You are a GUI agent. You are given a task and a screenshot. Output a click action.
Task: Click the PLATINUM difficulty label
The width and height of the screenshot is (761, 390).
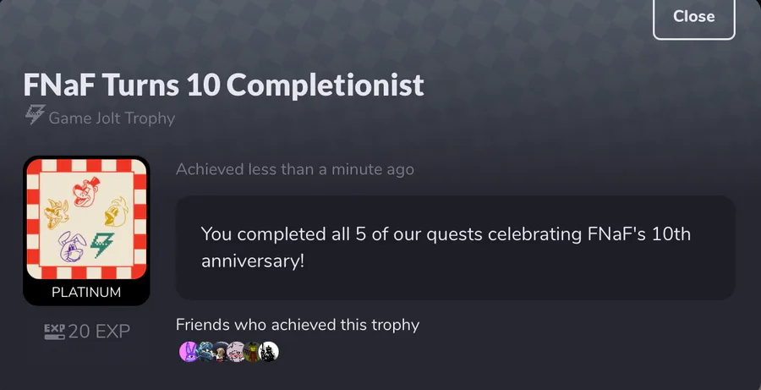86,293
